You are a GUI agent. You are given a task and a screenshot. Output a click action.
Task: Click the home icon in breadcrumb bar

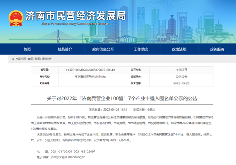click(x=14, y=59)
